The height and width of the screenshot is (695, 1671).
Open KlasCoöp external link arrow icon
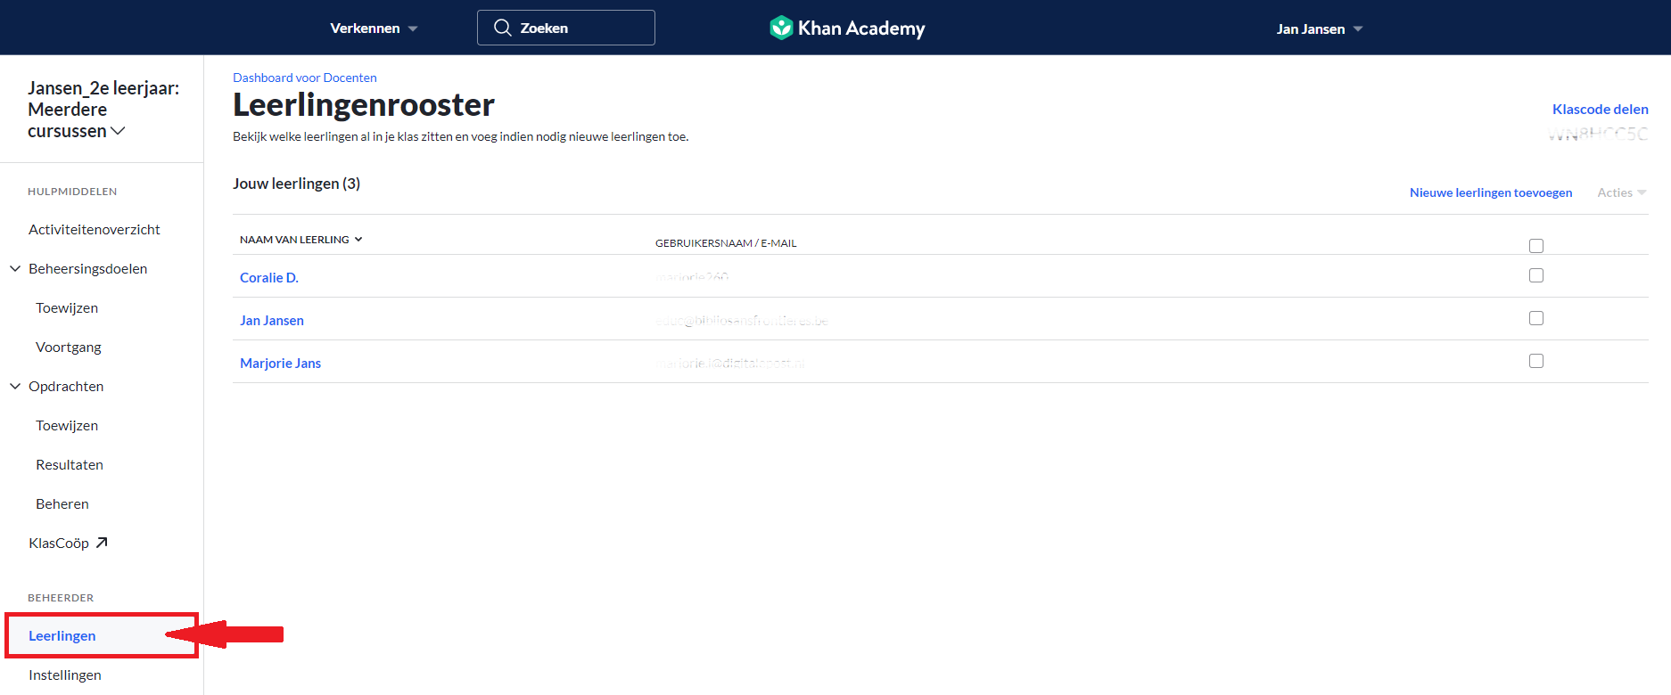102,543
